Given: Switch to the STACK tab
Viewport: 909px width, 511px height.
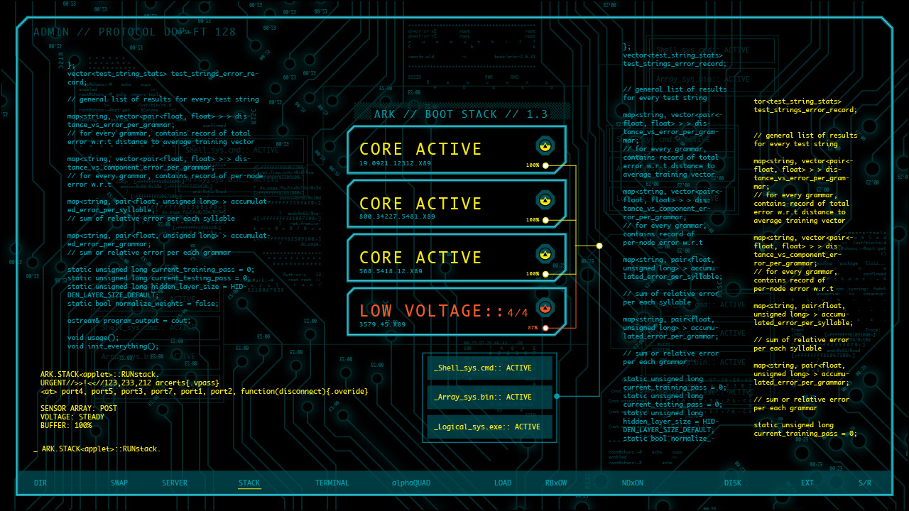Looking at the screenshot, I should [x=249, y=483].
